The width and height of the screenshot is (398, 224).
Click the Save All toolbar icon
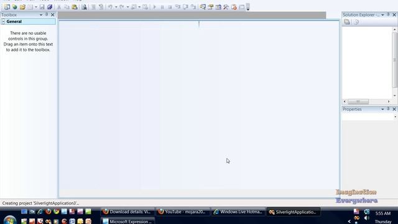coord(50,7)
